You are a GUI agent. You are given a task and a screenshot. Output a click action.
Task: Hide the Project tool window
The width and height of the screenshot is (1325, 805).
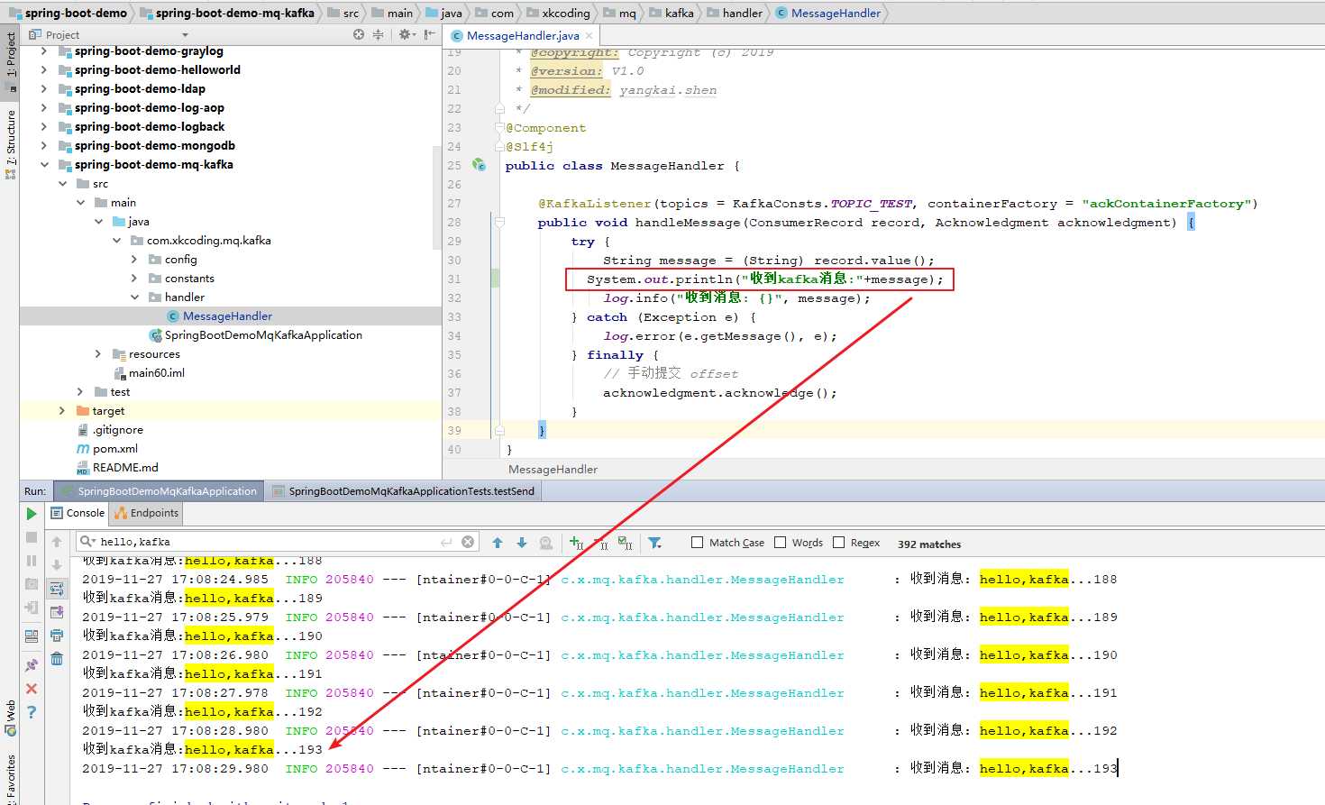tap(429, 34)
